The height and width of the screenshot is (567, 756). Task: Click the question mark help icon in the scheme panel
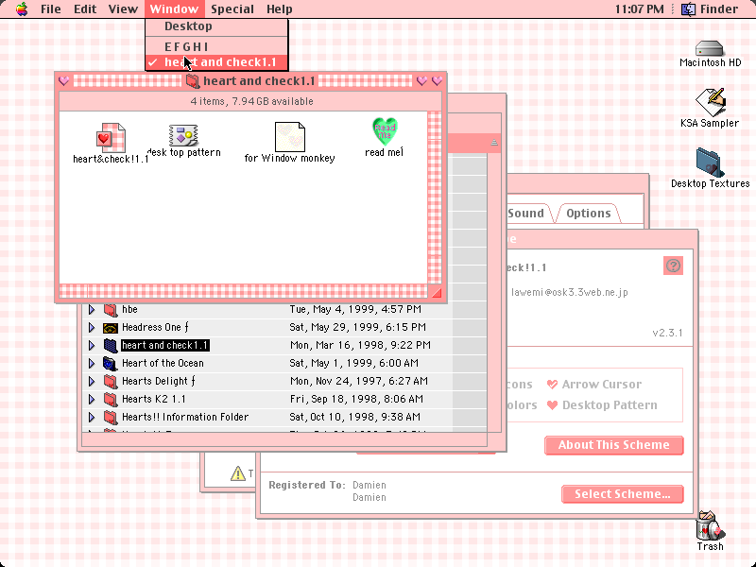[673, 266]
